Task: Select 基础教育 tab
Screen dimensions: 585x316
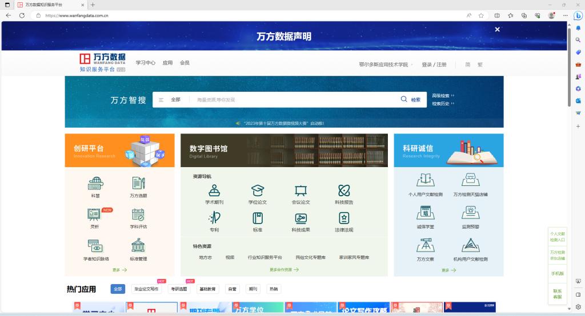Action: point(207,289)
